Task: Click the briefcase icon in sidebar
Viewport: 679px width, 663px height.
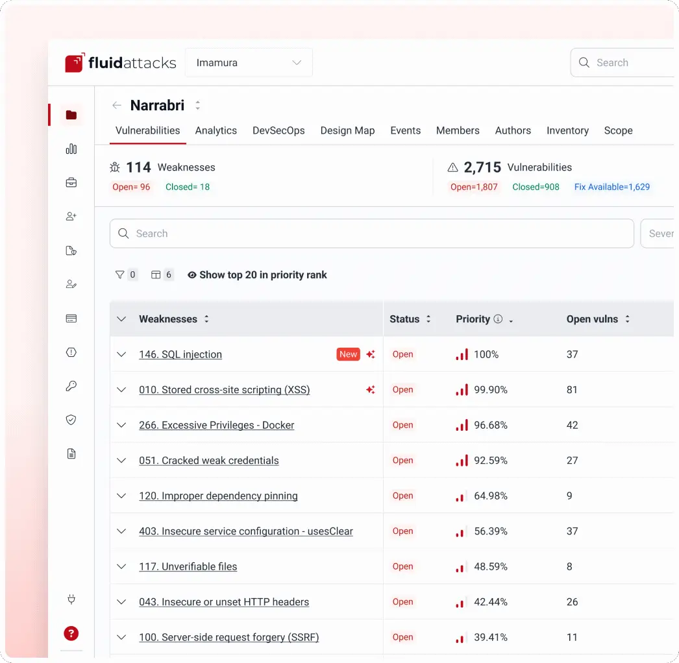Action: tap(71, 183)
